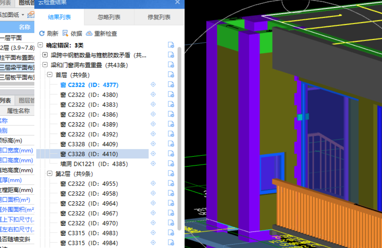The height and width of the screenshot is (248, 382).
Task: Select 2层 (3.9~7.8) drawing entry
Action: click(x=17, y=48)
